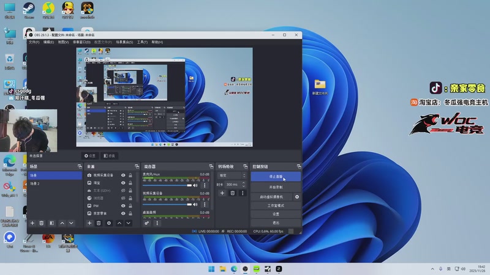Open source Properties button below preview
490x275 pixels.
(x=90, y=156)
